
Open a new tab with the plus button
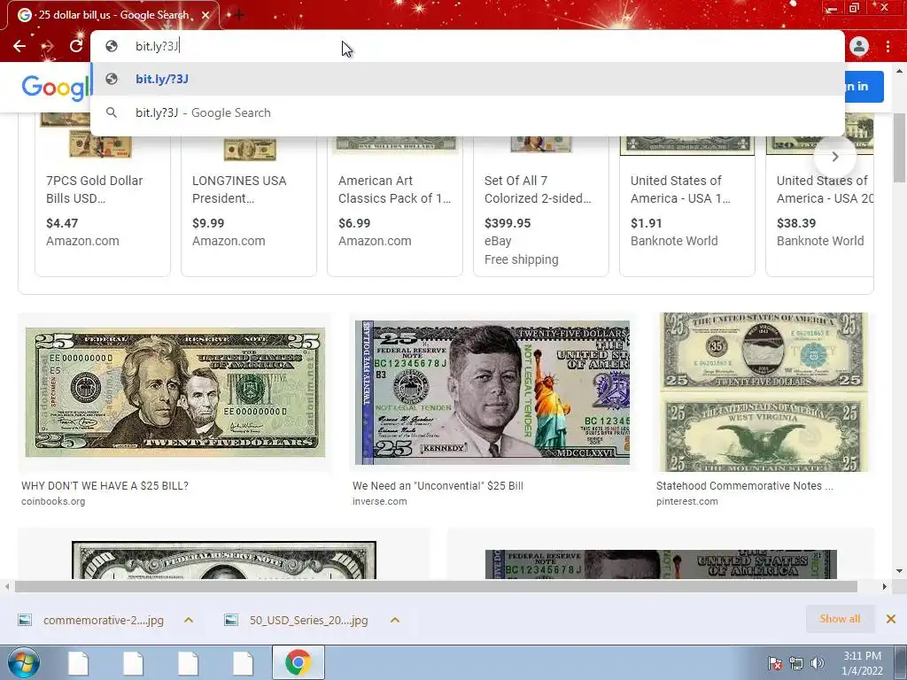coord(239,15)
